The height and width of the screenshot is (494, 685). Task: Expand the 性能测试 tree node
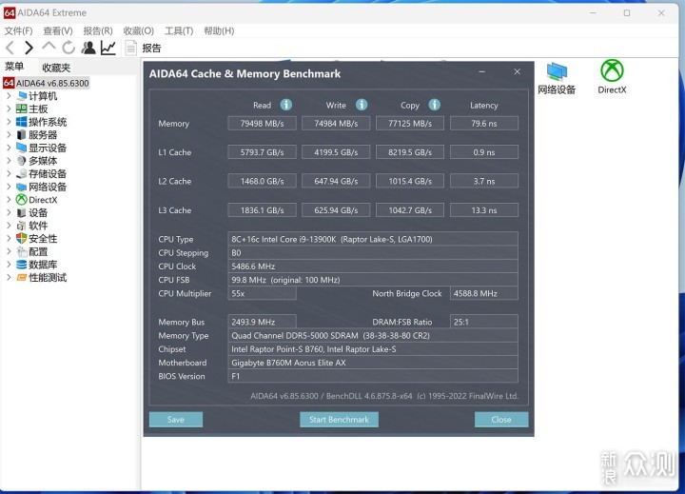click(x=9, y=277)
